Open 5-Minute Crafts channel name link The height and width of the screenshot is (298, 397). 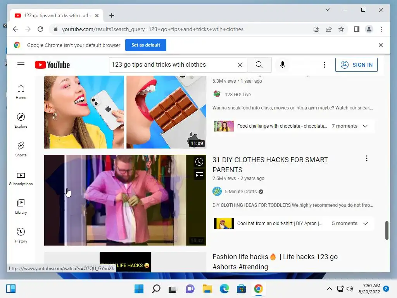click(241, 192)
